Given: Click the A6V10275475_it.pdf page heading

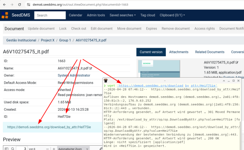Looking at the screenshot, I should point(26,52).
